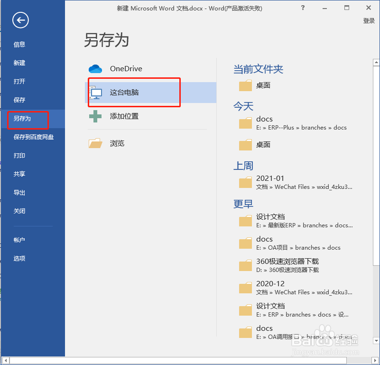Select 桌面 label under 当前文件夹
This screenshot has height=365, width=380.
tap(263, 85)
